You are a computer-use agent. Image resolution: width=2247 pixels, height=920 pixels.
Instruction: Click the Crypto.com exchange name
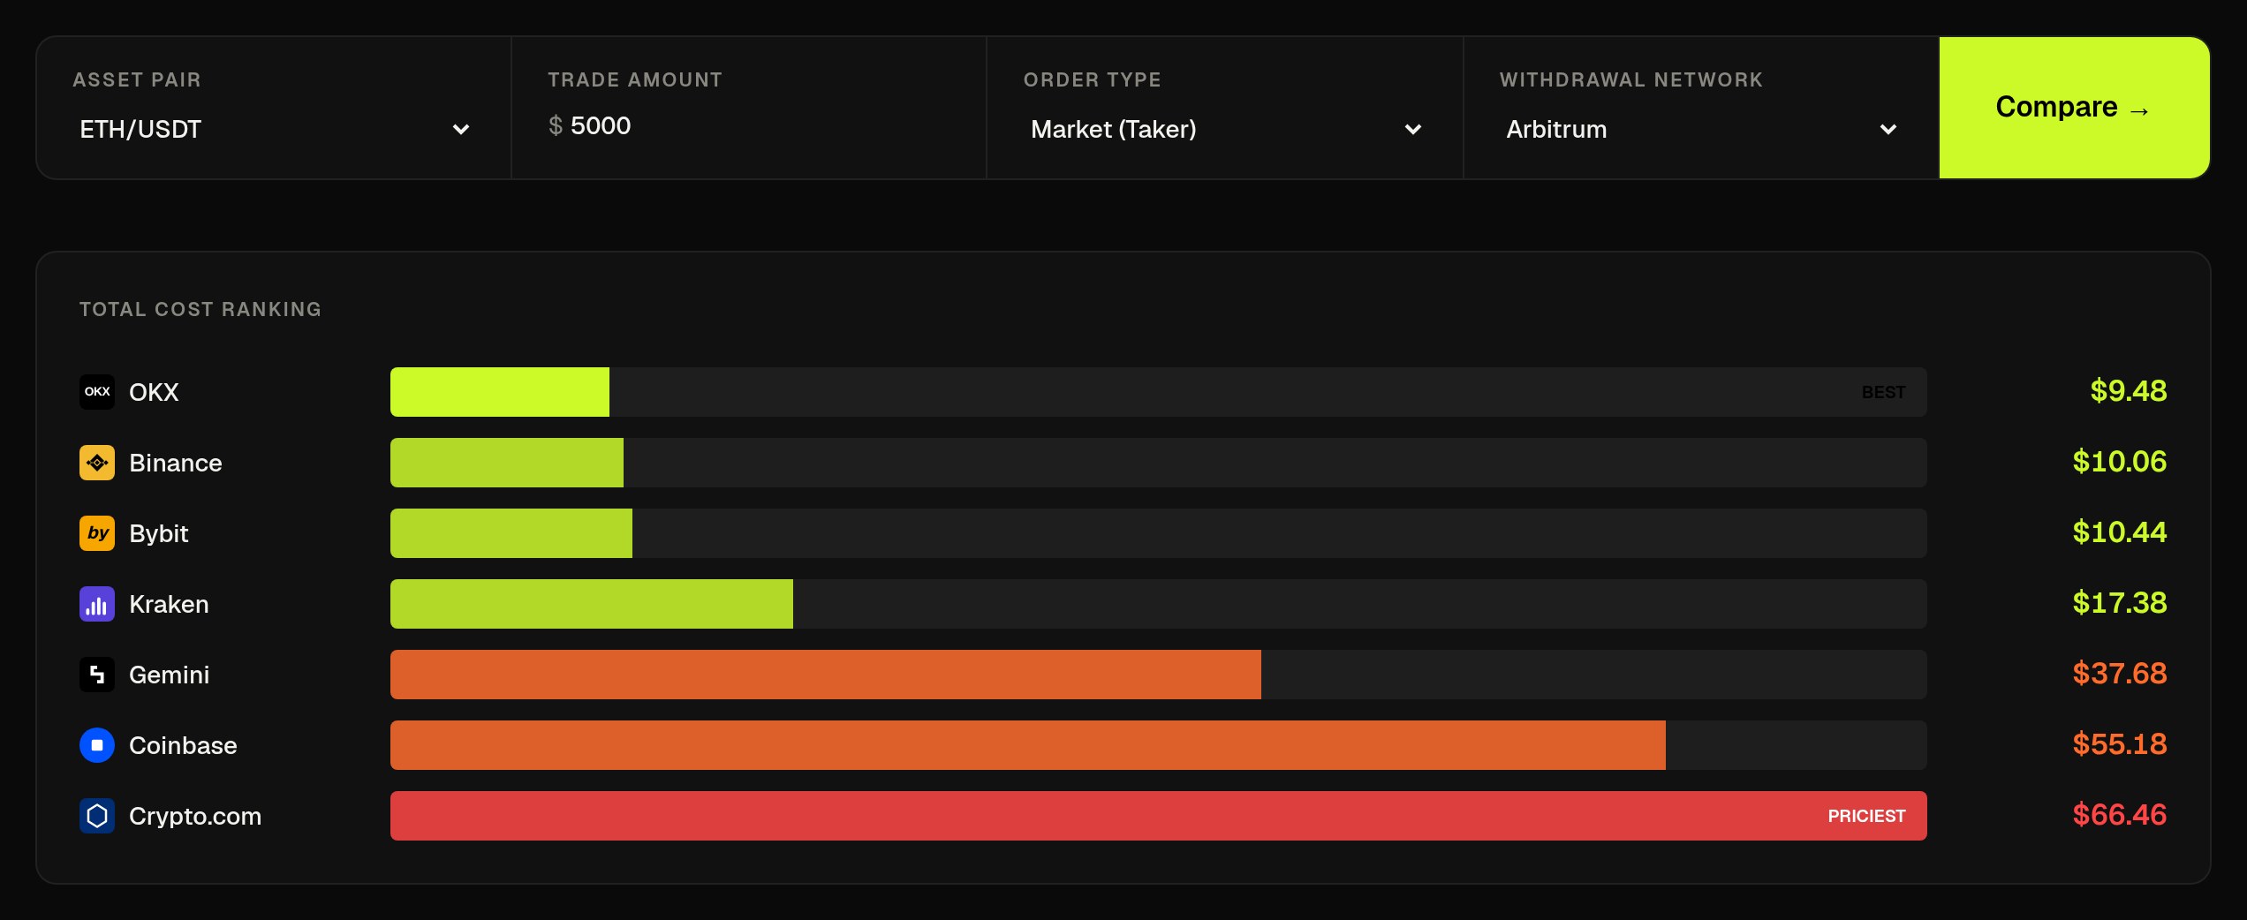coord(195,817)
